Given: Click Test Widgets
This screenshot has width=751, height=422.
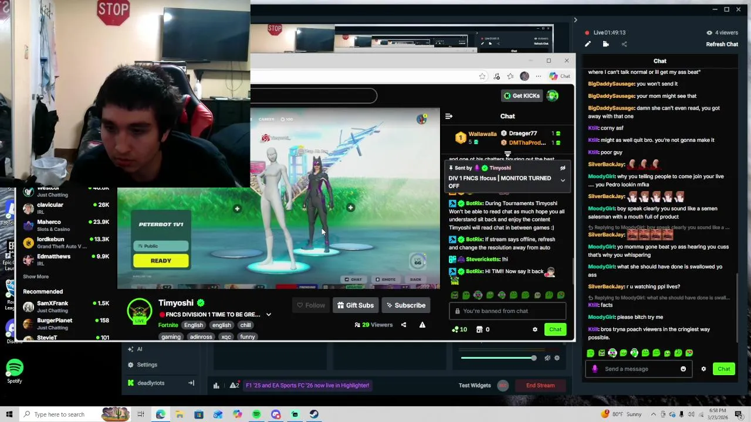Looking at the screenshot, I should click(475, 386).
